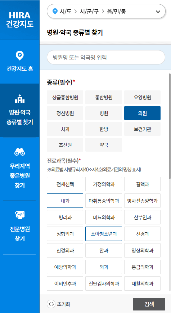171x313 pixels.
Task: Select 종합병원 type
Action: point(104,97)
